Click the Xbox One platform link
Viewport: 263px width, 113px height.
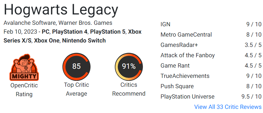click(47, 40)
